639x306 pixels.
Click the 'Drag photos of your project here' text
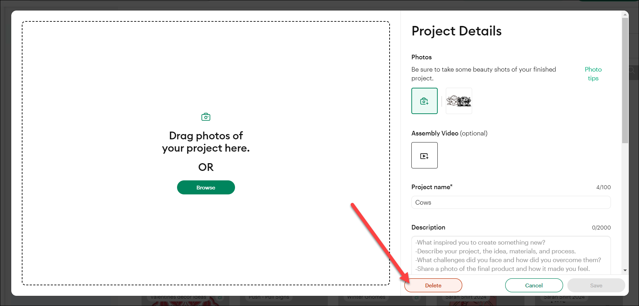point(206,142)
